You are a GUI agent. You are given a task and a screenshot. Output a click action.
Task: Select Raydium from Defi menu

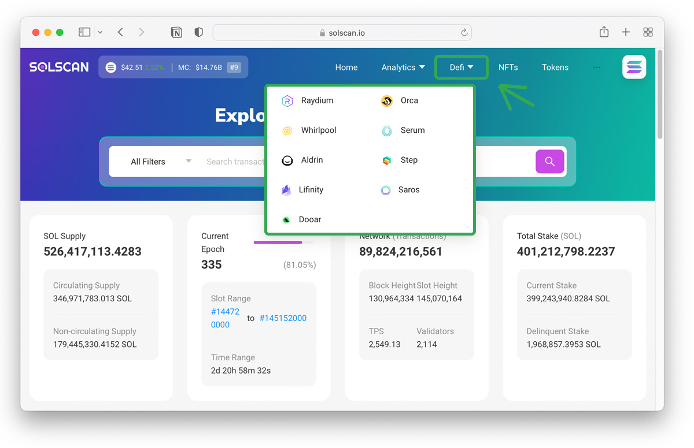(x=317, y=100)
